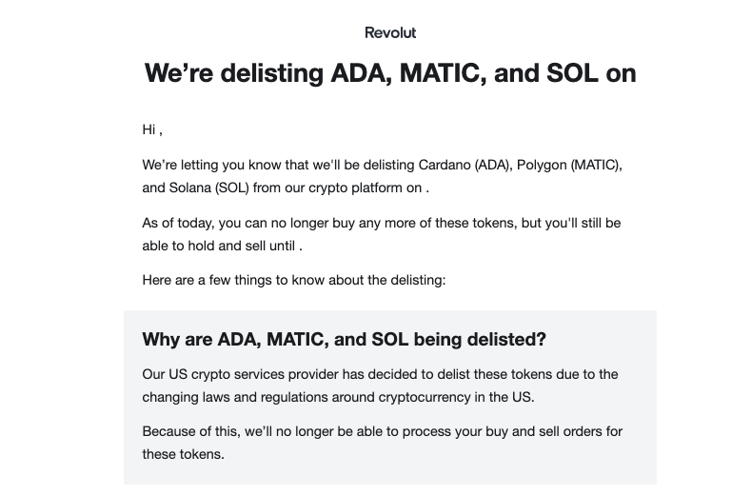Click the "Hi ," greeting line
This screenshot has width=732, height=495.
152,130
